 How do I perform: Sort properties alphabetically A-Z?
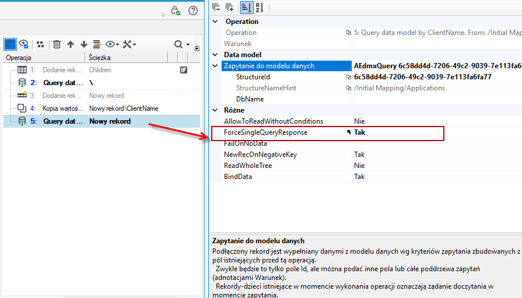point(260,8)
